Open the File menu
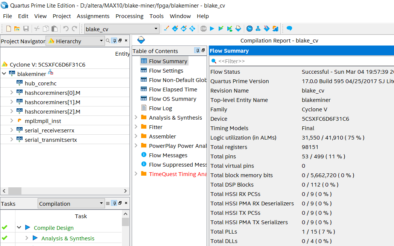 8,16
